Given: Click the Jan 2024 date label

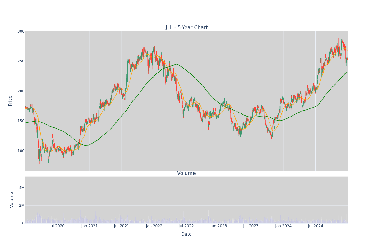Looking at the screenshot, I should tap(283, 226).
